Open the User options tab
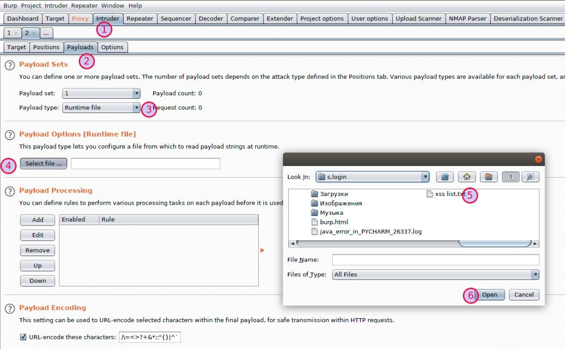Image resolution: width=565 pixels, height=349 pixels. (370, 18)
